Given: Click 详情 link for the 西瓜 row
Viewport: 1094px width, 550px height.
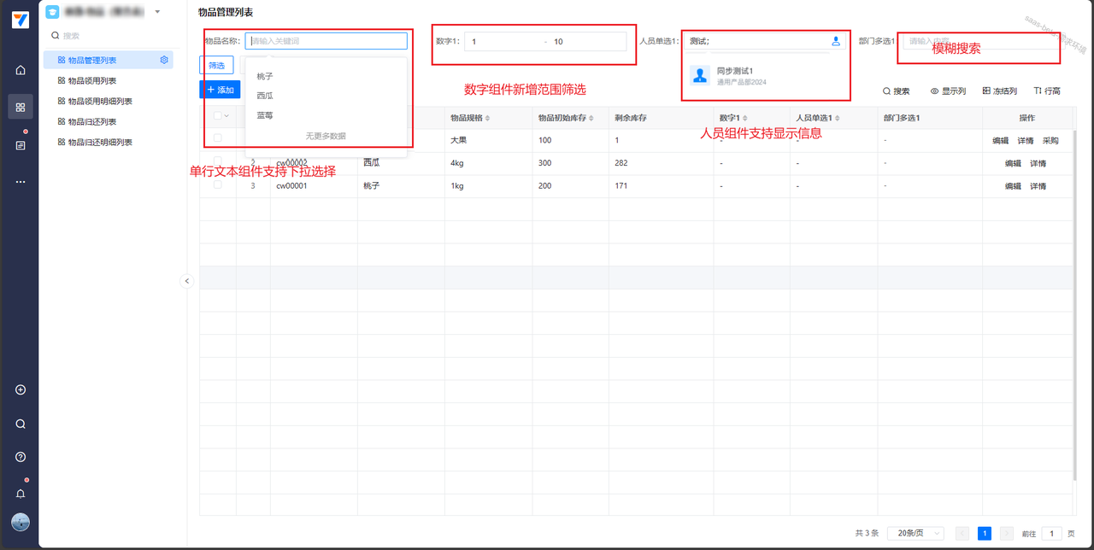Looking at the screenshot, I should tap(1038, 163).
